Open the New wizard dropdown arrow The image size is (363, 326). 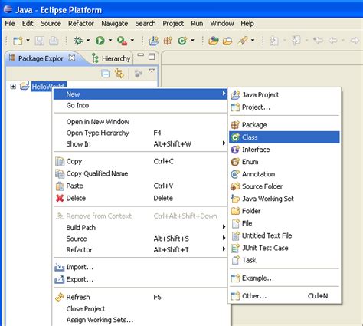click(28, 41)
